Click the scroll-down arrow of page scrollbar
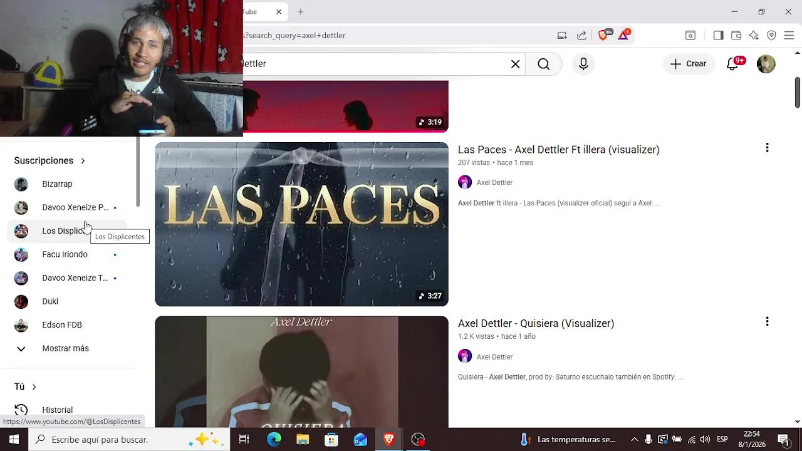802x451 pixels. (797, 422)
